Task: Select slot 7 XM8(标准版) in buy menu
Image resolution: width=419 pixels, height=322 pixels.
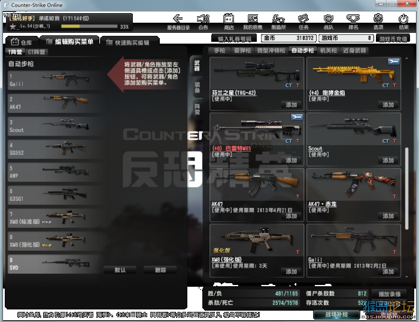Action: click(55, 218)
